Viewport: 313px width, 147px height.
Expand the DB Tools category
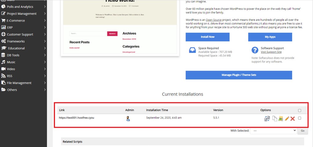(24, 55)
